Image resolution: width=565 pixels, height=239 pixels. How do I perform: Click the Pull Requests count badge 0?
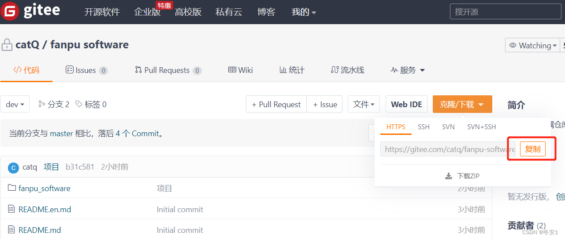(197, 70)
